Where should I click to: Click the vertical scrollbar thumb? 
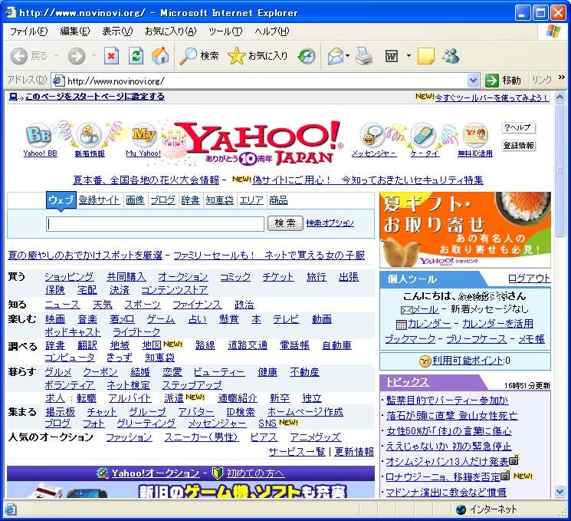tap(560, 171)
